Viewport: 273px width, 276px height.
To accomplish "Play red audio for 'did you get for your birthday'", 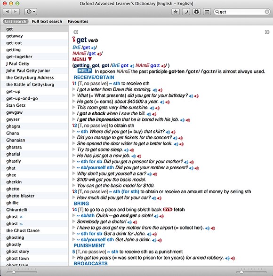I will (x=196, y=96).
